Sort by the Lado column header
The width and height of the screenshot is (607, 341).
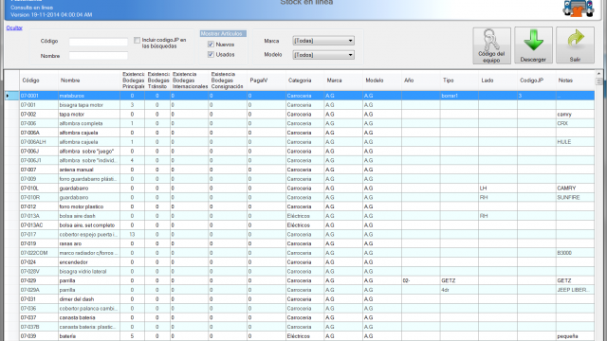(498, 81)
